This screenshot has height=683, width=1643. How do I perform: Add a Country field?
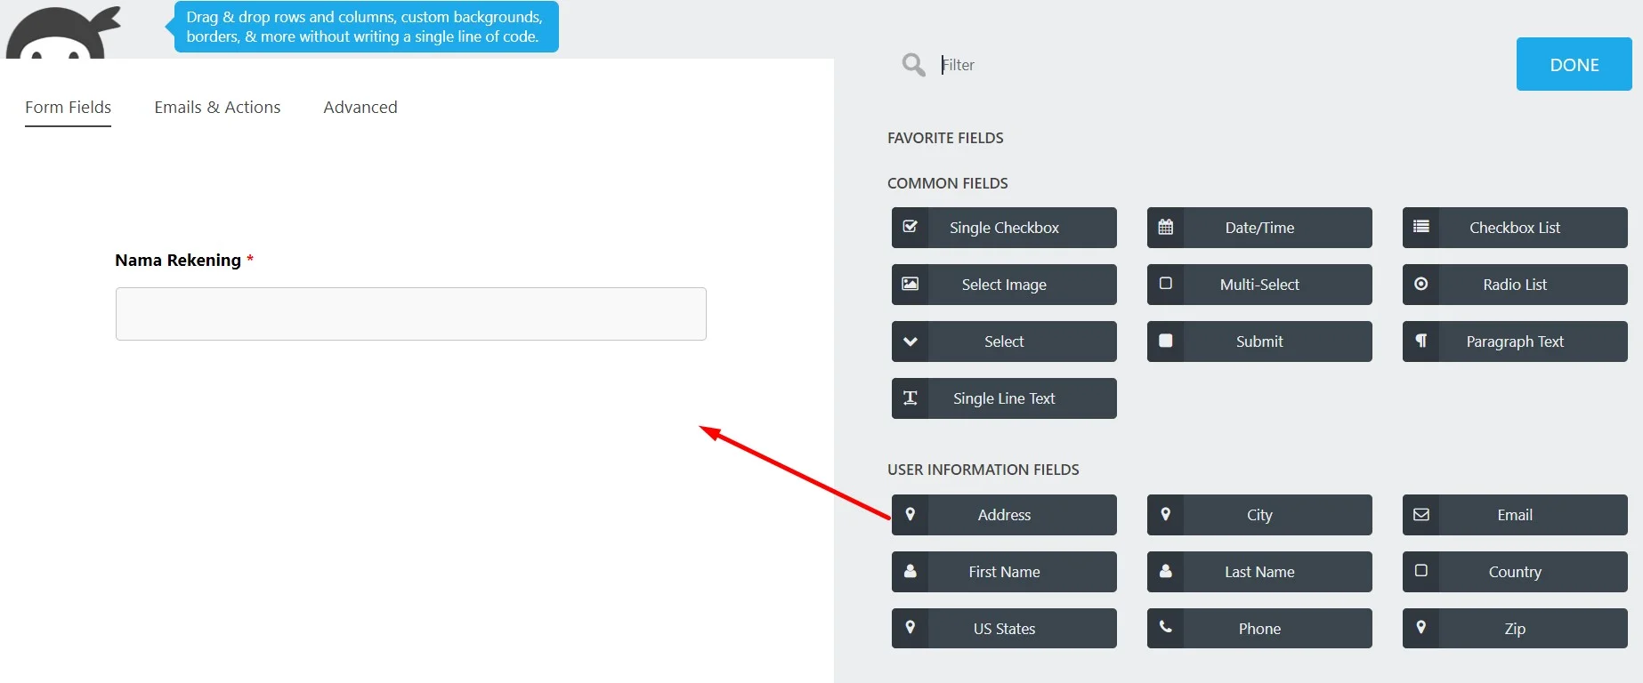point(1515,572)
